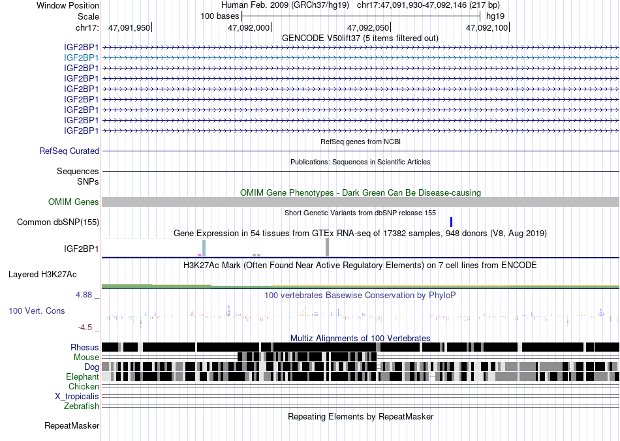This screenshot has height=441, width=620.
Task: Open Multiz Alignments of 100 Vertebrates title
Action: pyautogui.click(x=360, y=339)
